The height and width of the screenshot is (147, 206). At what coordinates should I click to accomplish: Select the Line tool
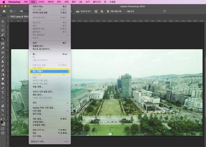coord(3,101)
